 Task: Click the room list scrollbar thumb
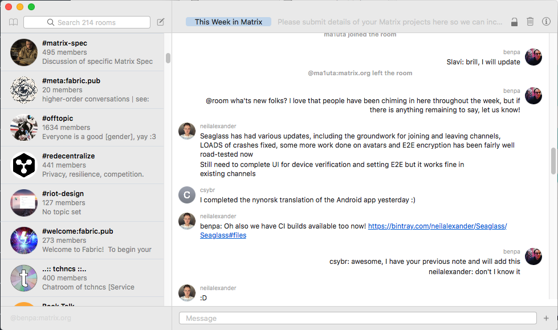[x=168, y=58]
